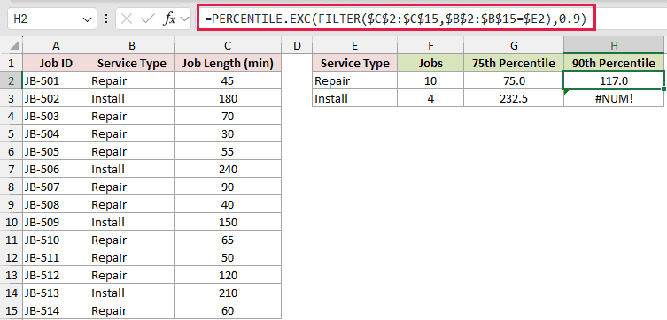Select job length cell 150
Screen dimensions: 667x320
[228, 223]
